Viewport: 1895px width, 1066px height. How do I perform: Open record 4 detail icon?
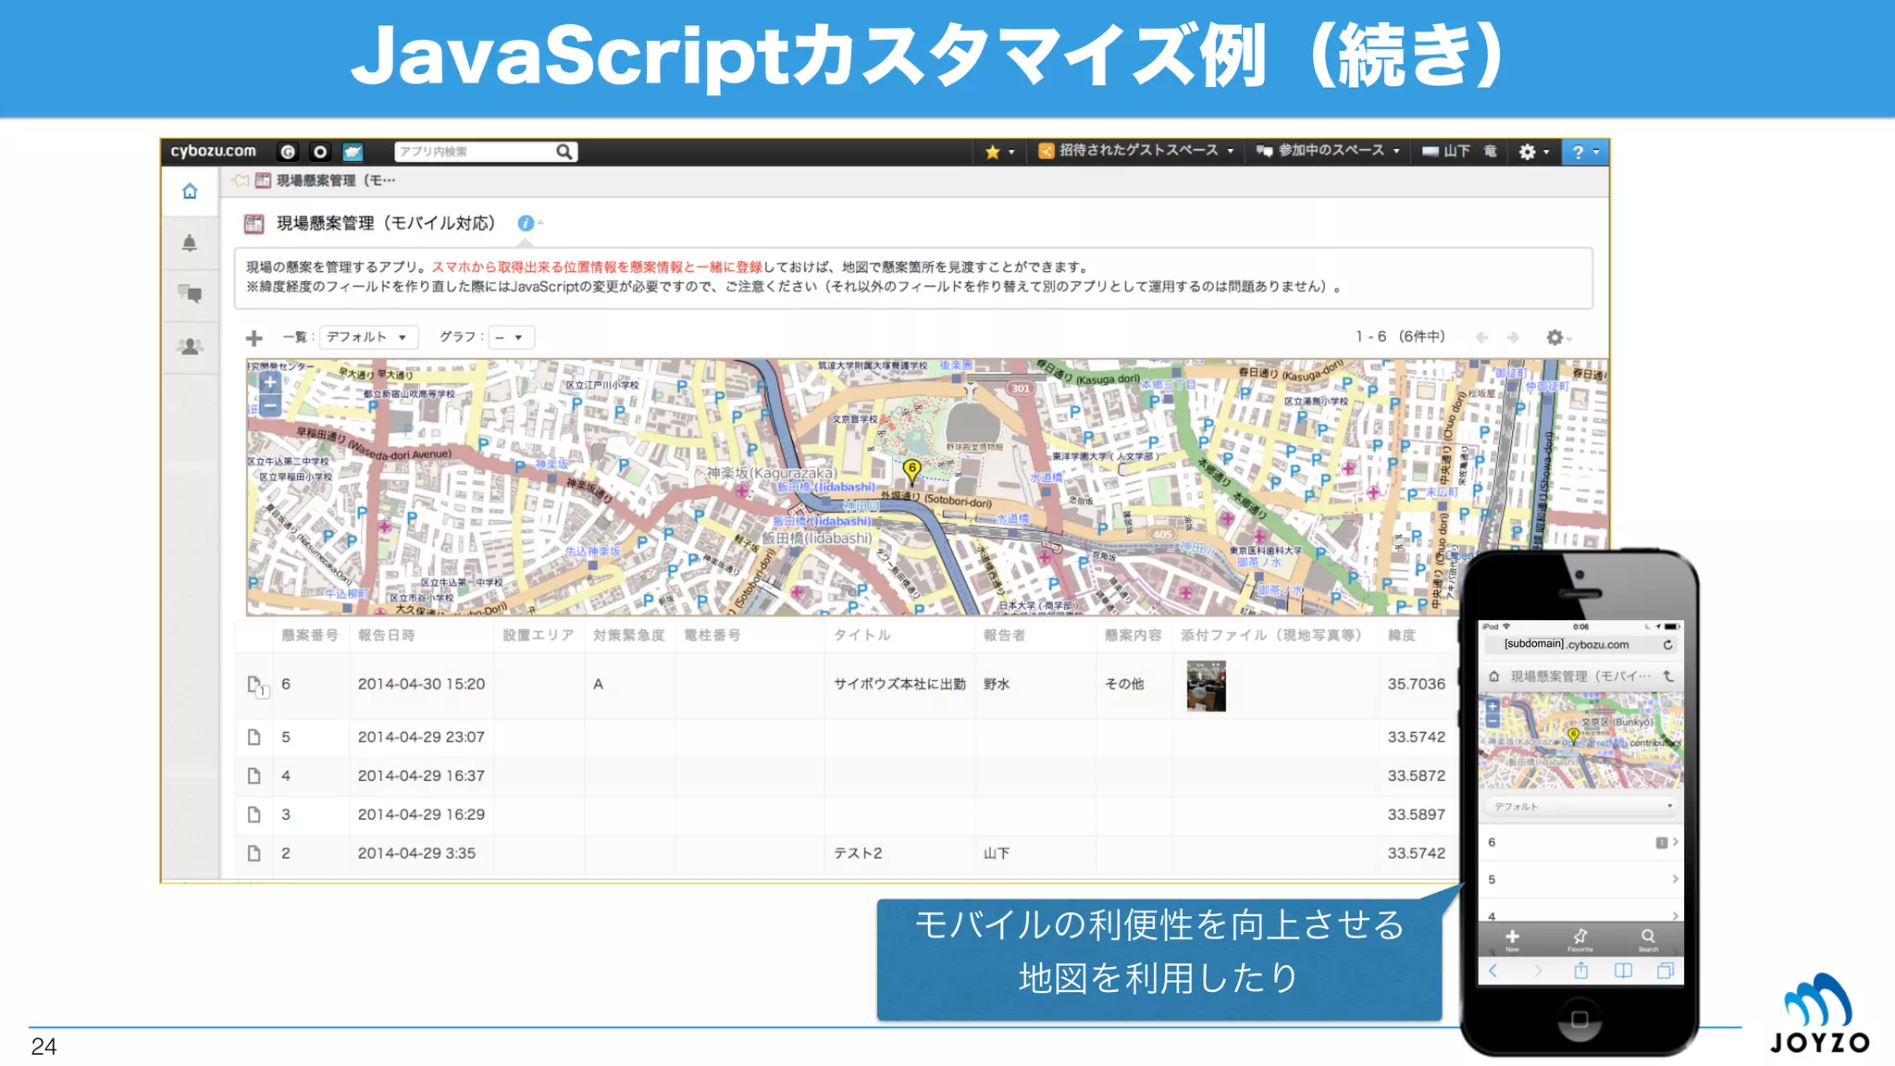[x=254, y=776]
